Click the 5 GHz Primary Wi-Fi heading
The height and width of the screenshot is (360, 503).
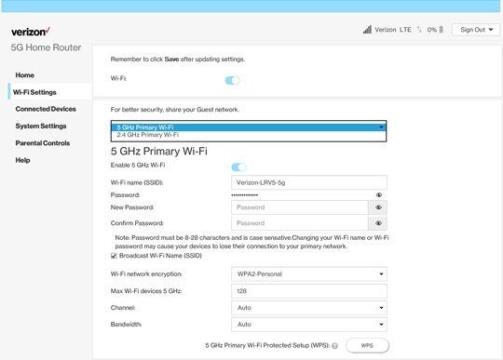158,152
